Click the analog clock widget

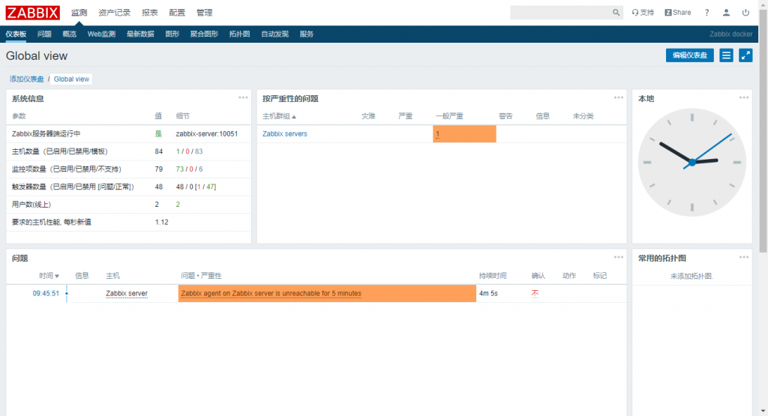(x=691, y=162)
